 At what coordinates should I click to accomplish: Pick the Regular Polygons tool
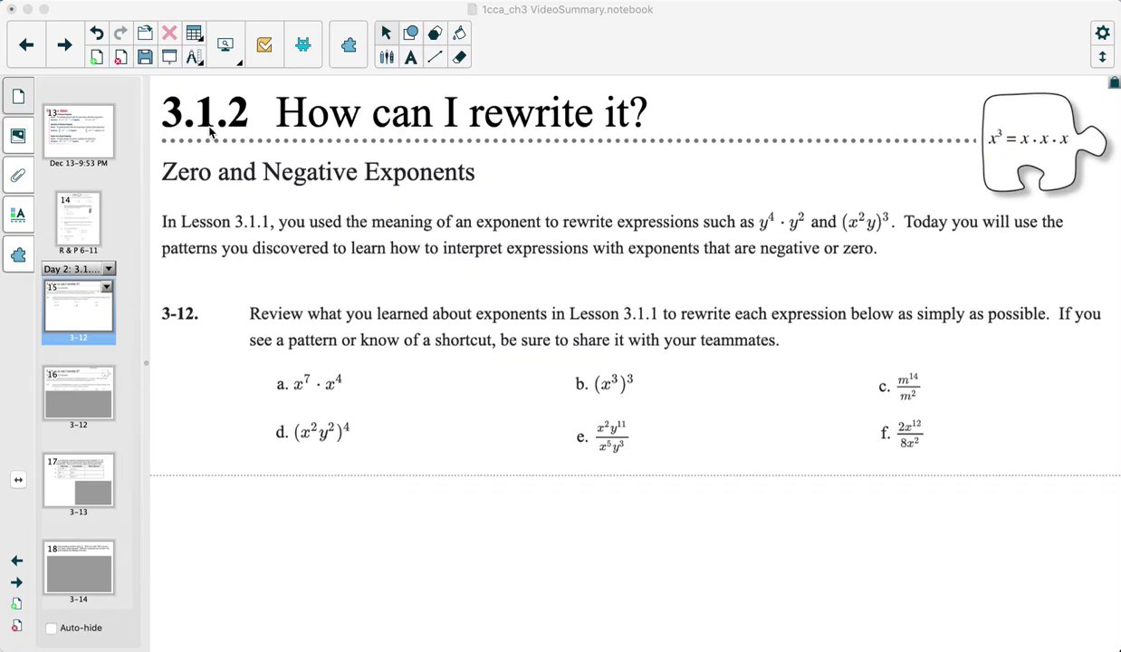coord(435,34)
